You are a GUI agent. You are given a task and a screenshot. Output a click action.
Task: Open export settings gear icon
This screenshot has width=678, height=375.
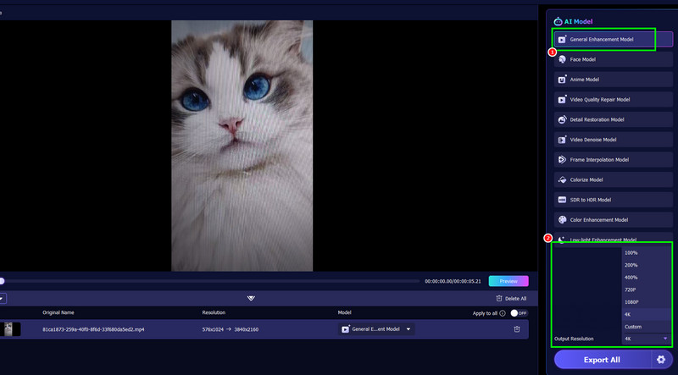tap(661, 360)
